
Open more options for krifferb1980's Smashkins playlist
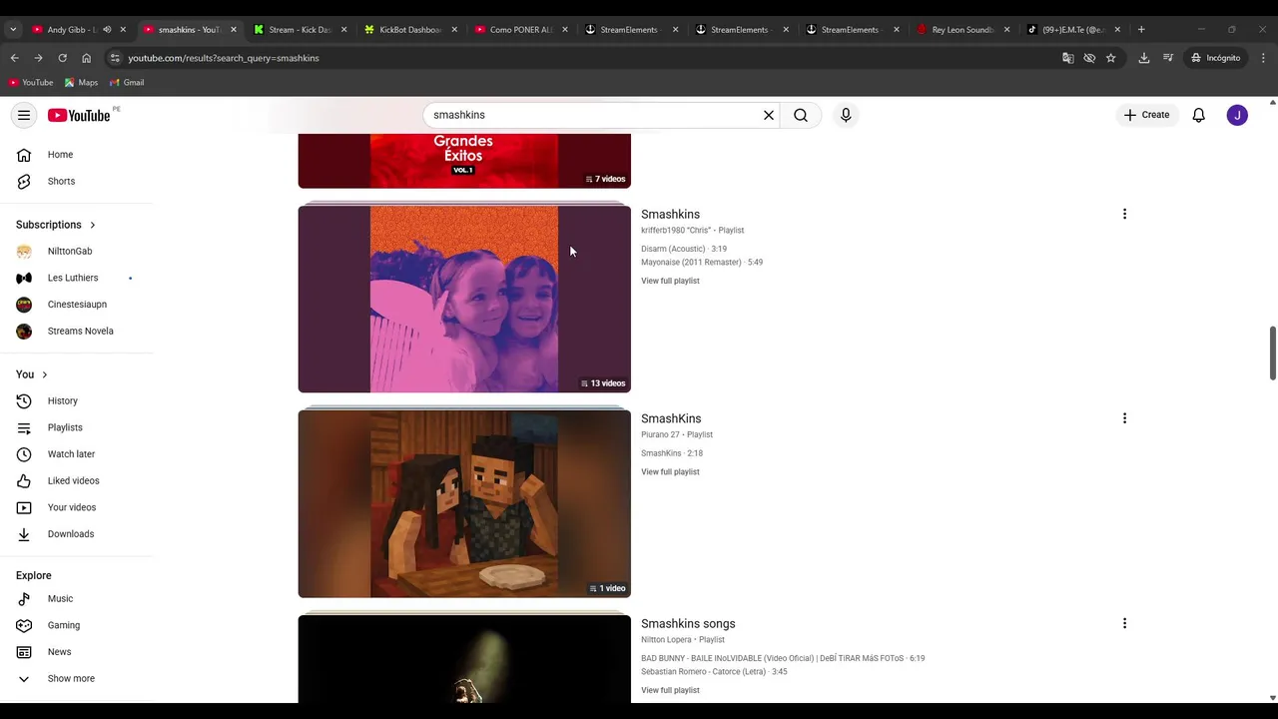[x=1124, y=215]
